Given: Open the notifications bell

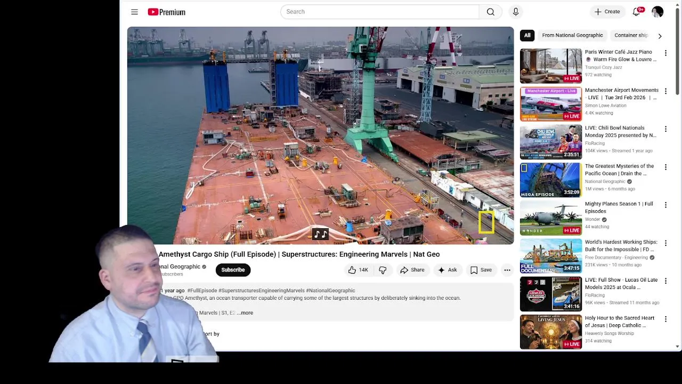Looking at the screenshot, I should coord(636,12).
